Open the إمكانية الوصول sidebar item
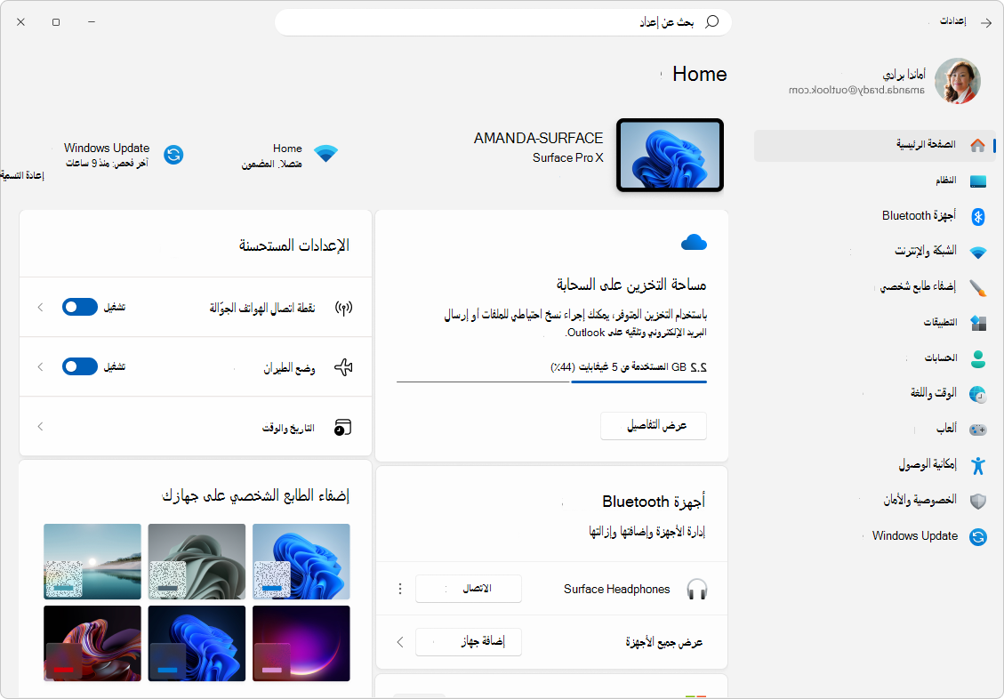 click(875, 465)
